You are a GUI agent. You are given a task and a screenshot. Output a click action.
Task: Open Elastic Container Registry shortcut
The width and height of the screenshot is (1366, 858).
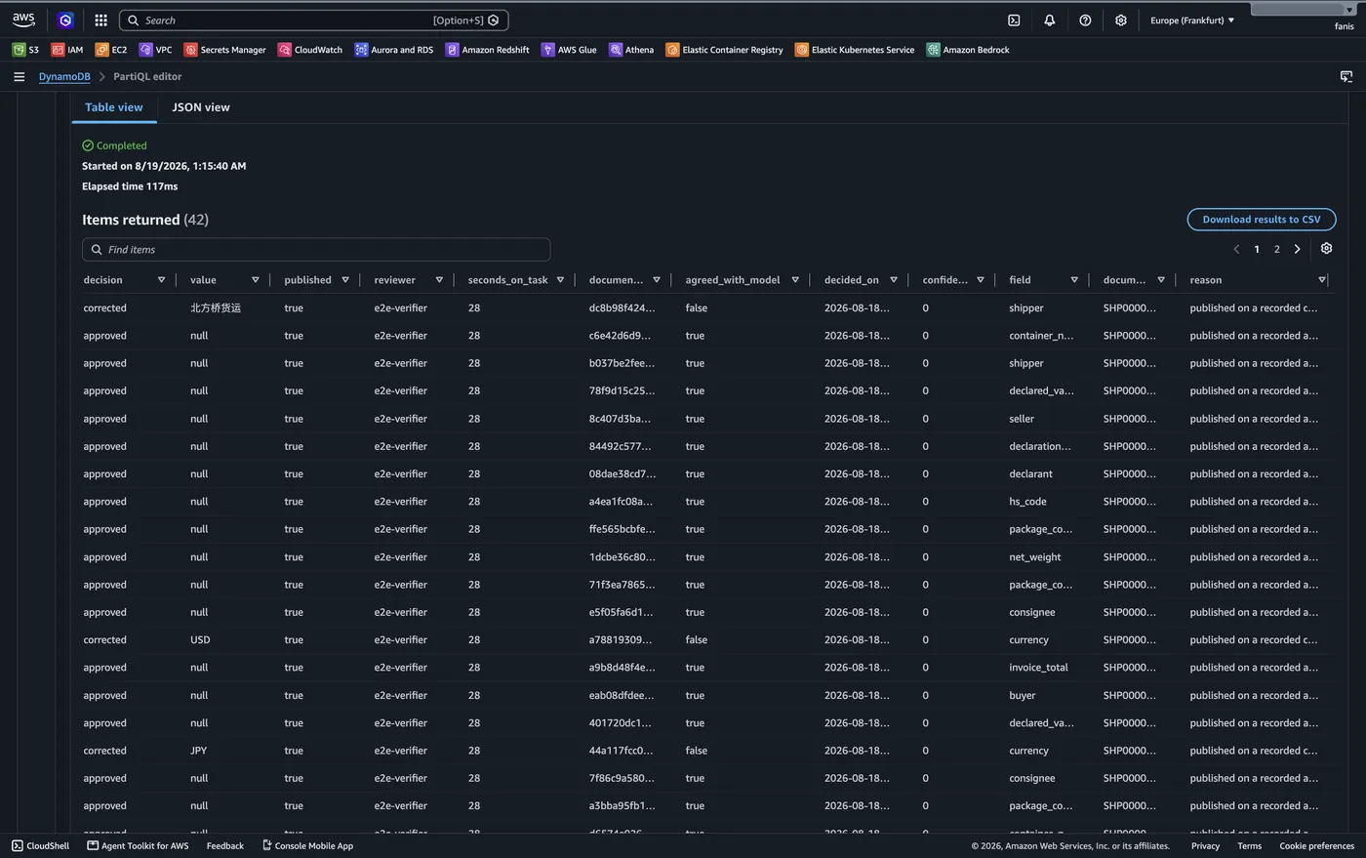pos(725,50)
